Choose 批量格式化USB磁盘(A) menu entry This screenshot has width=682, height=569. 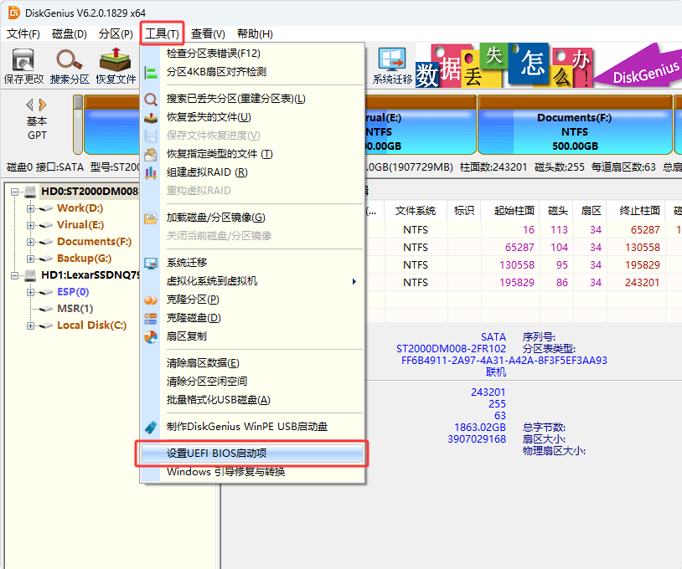(x=252, y=400)
